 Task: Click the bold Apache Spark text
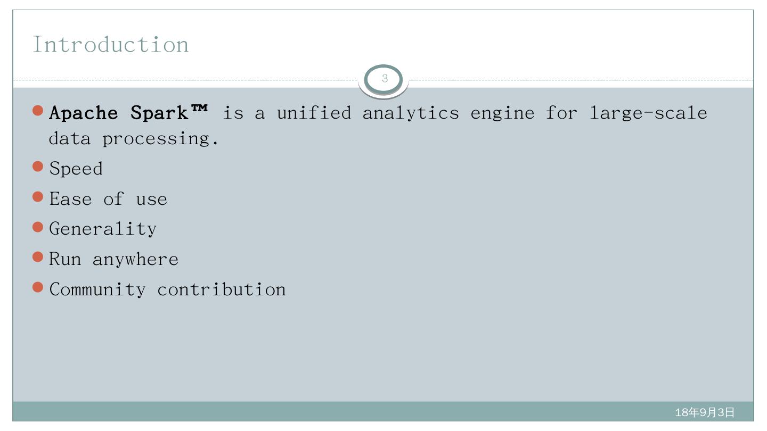(x=118, y=113)
